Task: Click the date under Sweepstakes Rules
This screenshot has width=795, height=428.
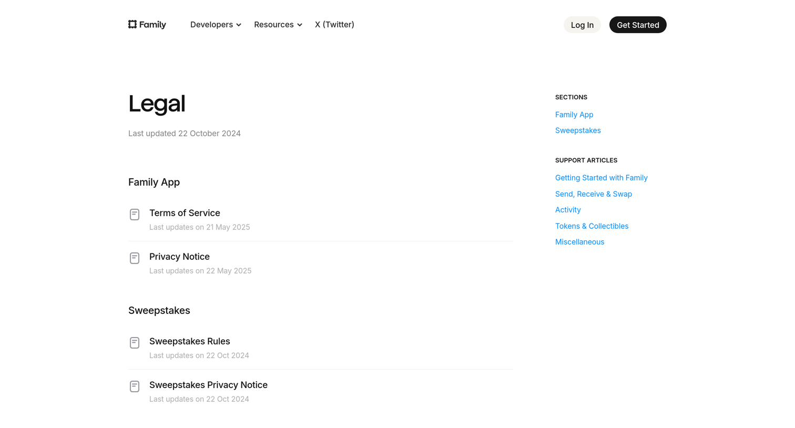Action: coord(199,355)
